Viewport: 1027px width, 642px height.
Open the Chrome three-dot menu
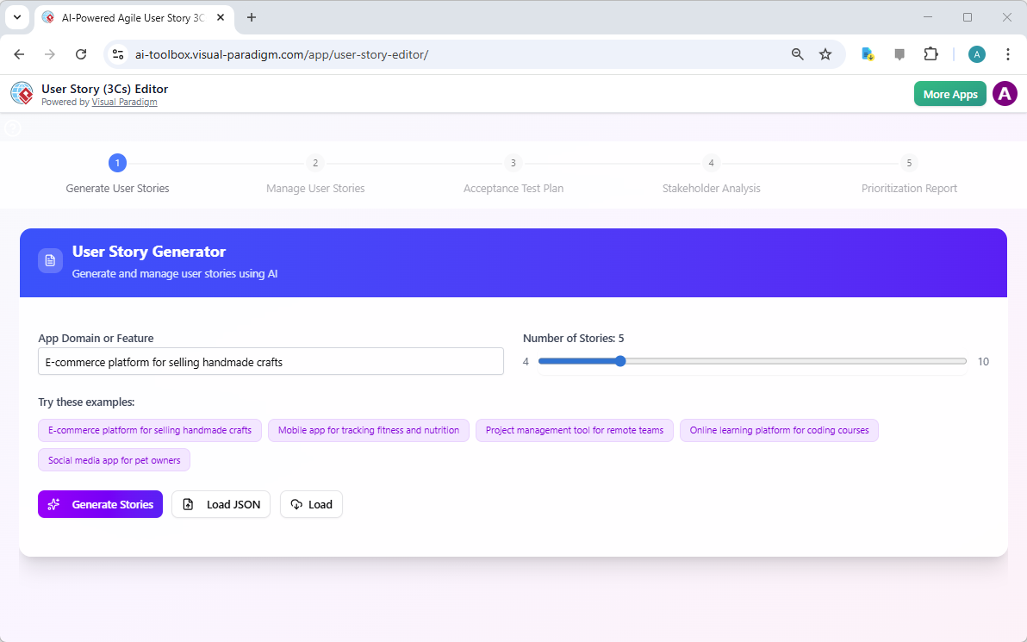click(1008, 53)
